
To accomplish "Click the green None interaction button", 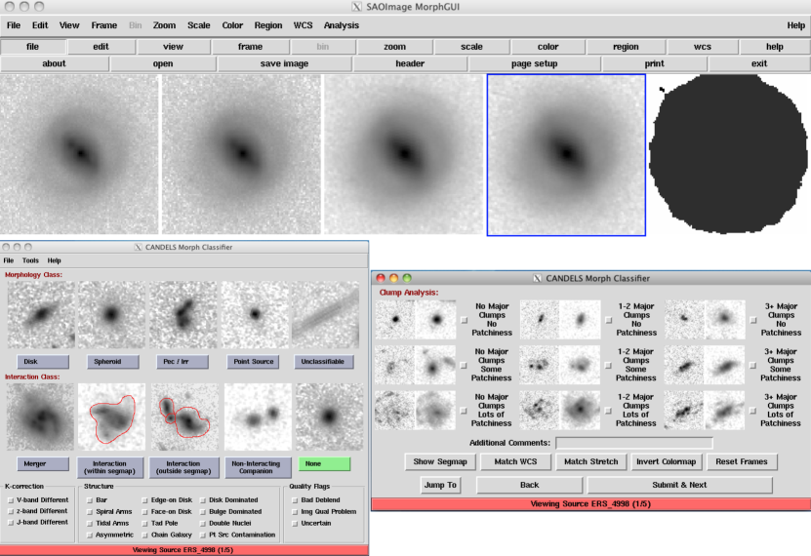I will pos(325,464).
